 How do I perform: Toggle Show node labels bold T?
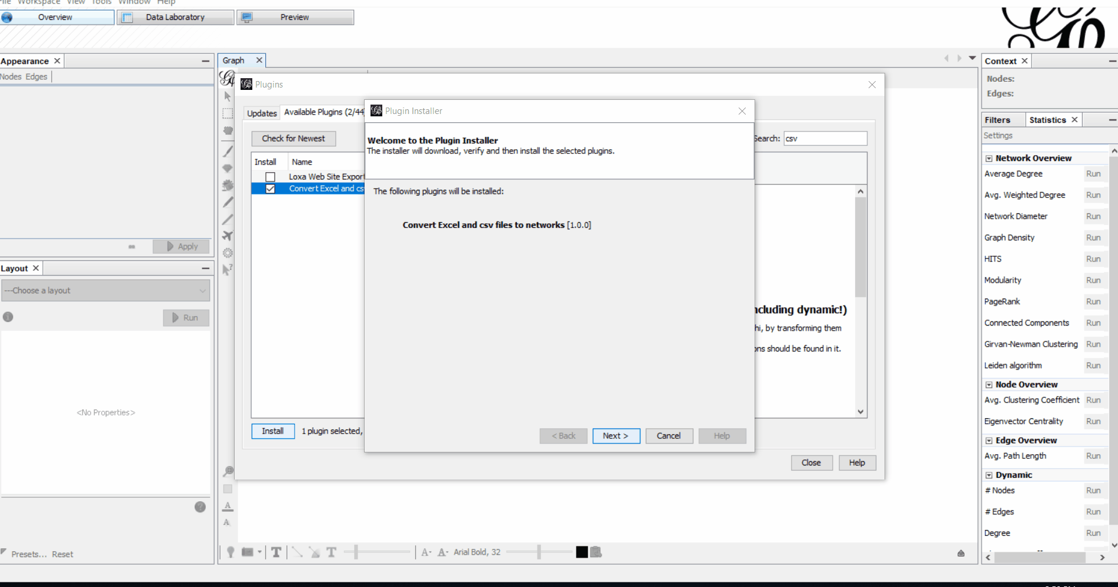[x=276, y=552]
